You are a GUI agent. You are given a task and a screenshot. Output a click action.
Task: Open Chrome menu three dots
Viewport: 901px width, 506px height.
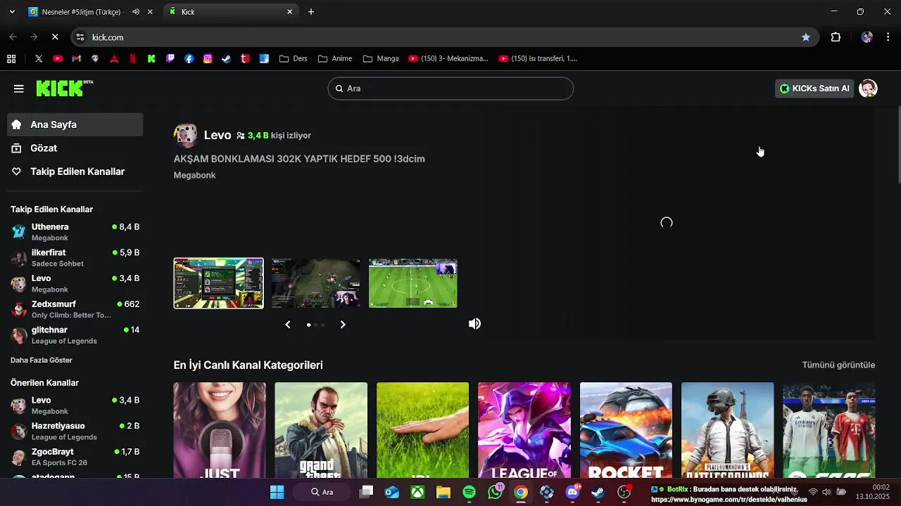[x=888, y=37]
